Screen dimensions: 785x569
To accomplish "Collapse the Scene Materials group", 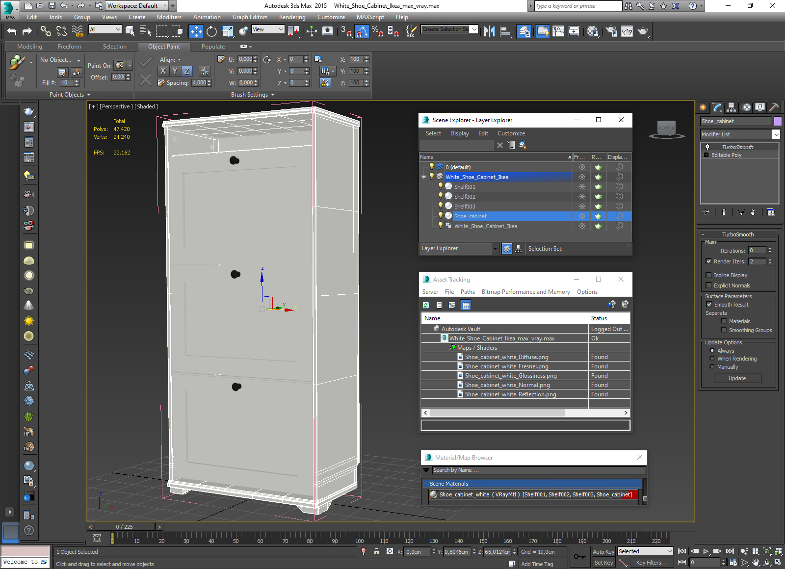I will point(426,484).
